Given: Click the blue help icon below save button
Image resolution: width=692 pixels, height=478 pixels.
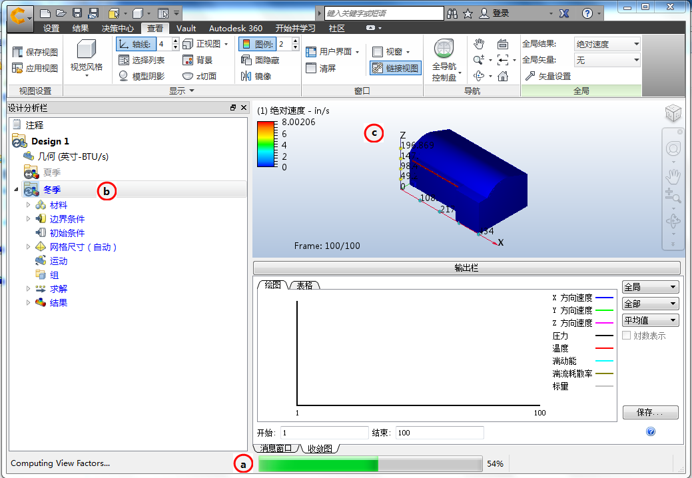Looking at the screenshot, I should coord(651,431).
